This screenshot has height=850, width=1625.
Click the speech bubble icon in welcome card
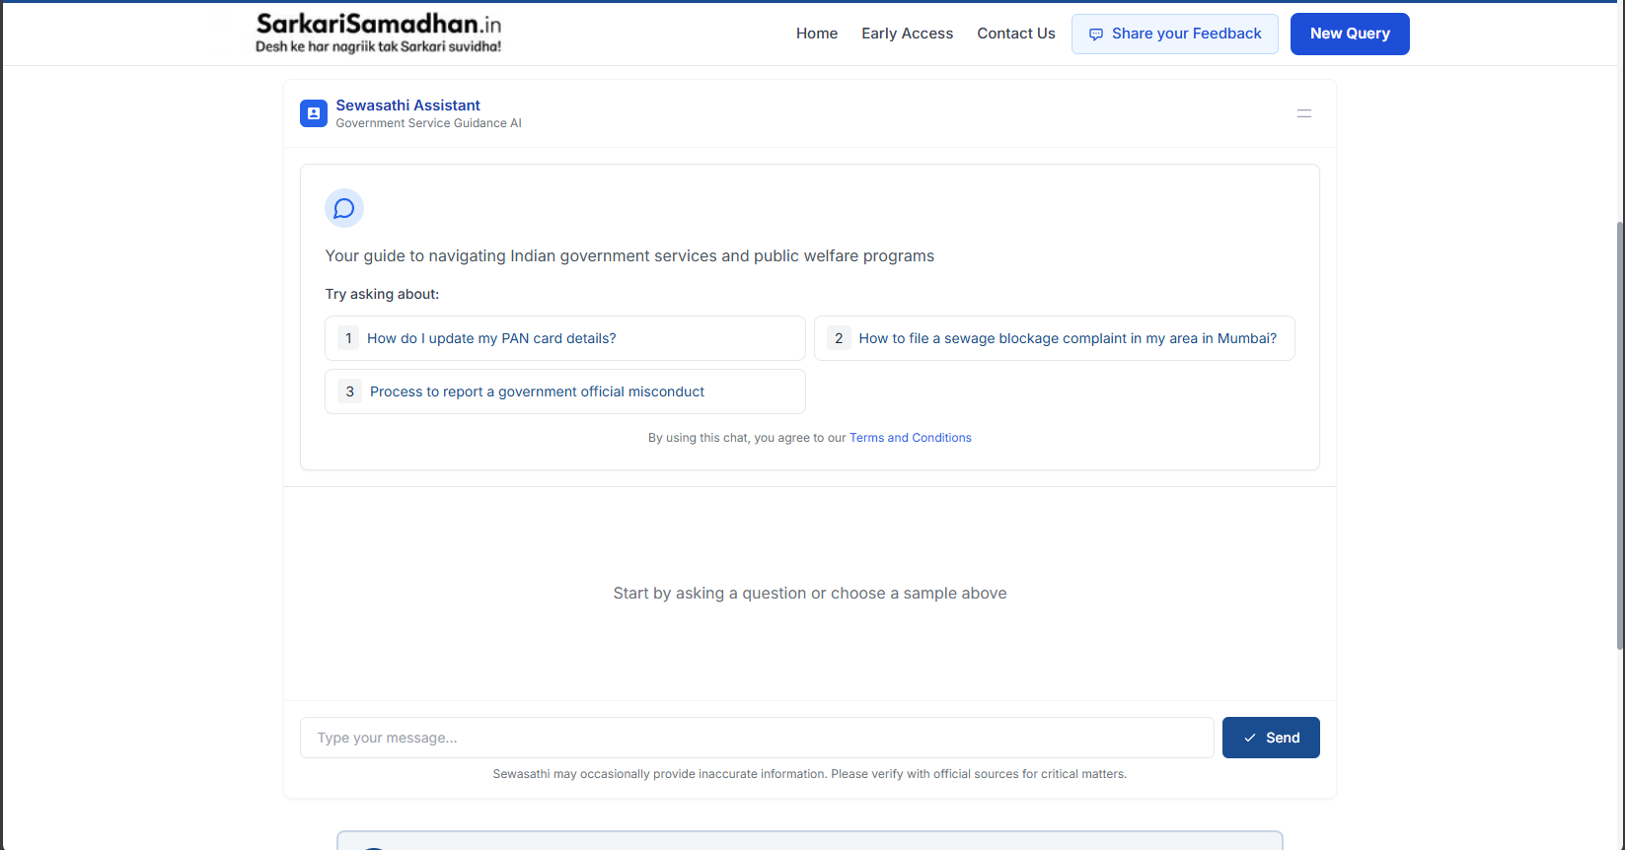coord(344,208)
